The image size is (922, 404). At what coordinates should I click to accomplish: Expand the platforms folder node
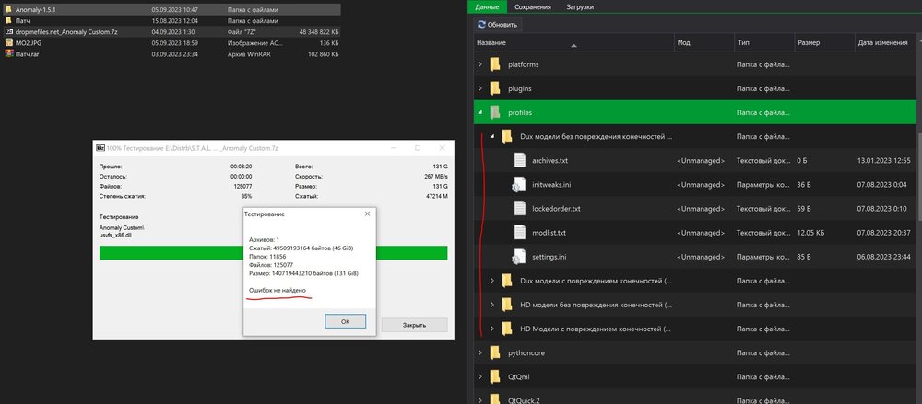point(479,64)
